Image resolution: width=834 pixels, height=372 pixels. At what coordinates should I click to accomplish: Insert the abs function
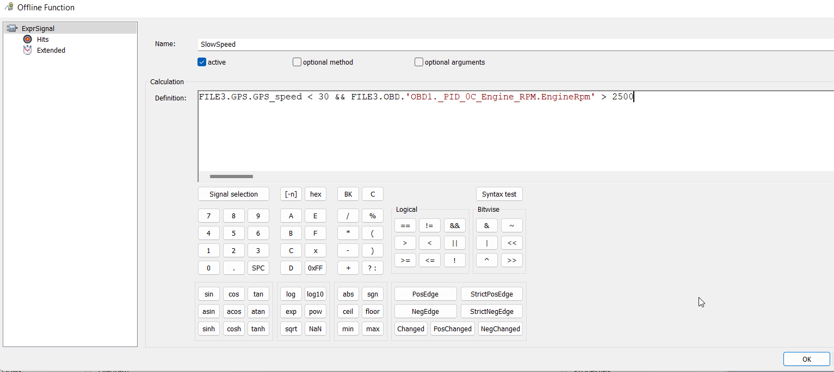click(x=348, y=294)
